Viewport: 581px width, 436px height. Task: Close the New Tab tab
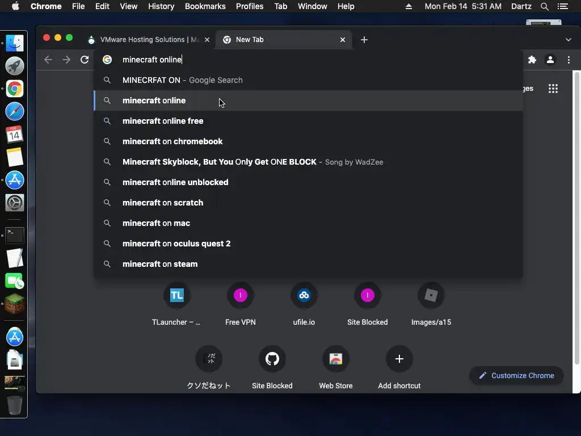click(x=343, y=40)
